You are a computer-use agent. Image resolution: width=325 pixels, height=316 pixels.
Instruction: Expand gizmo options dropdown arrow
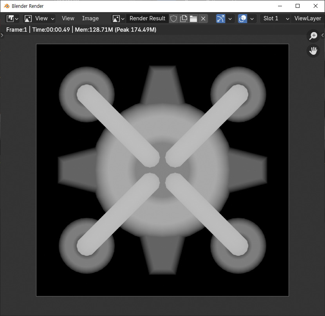230,19
